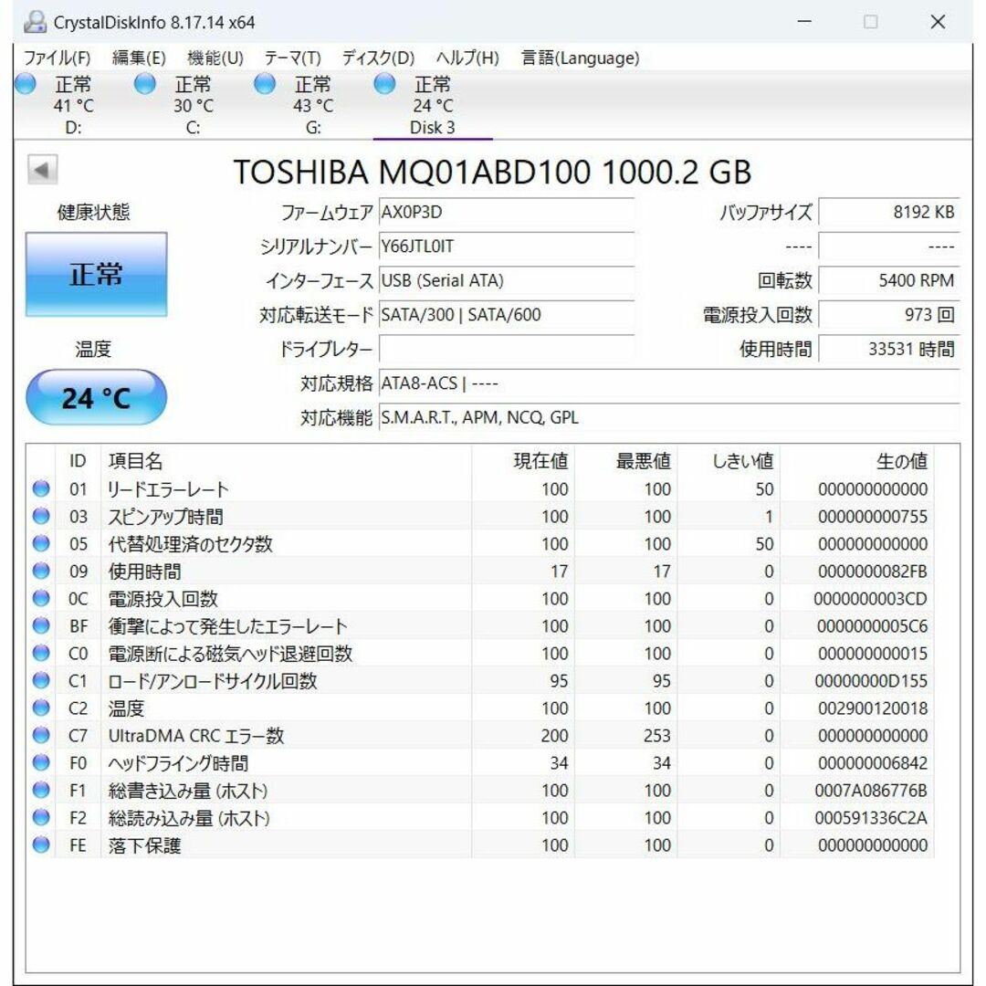Click the power on count value 973 回
The image size is (986, 986).
click(888, 314)
